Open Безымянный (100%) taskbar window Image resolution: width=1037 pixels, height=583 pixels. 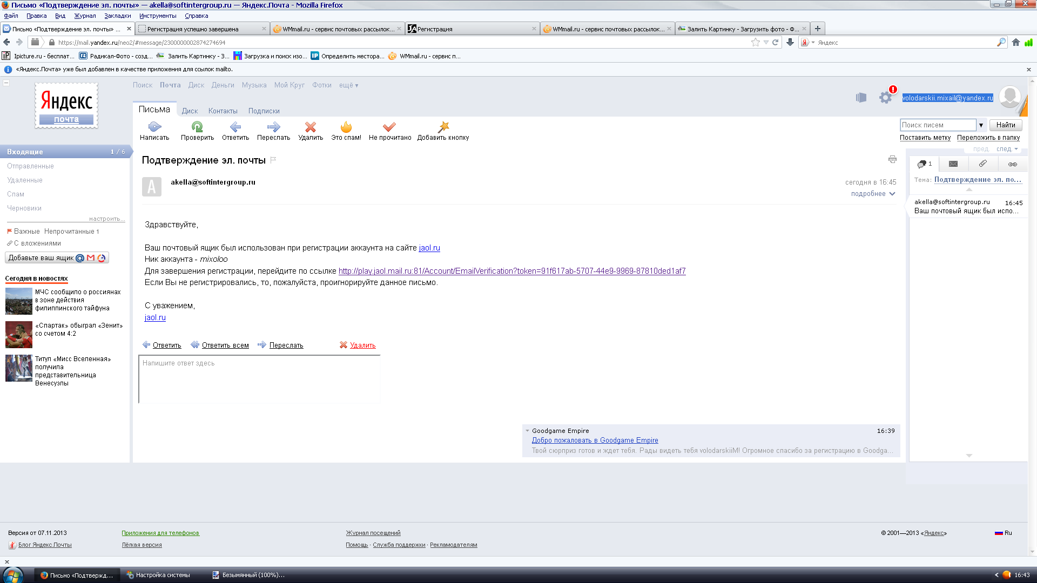[x=248, y=575]
